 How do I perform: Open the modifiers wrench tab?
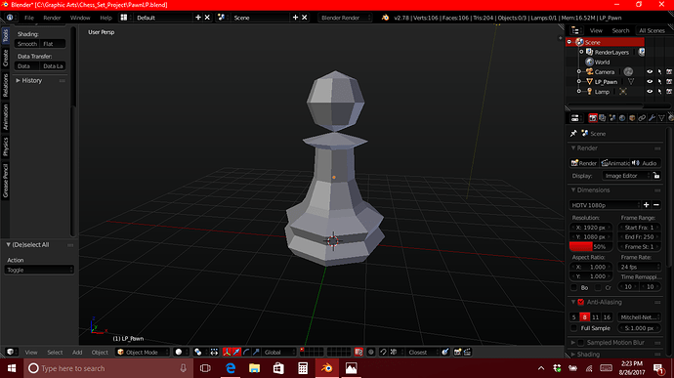652,118
